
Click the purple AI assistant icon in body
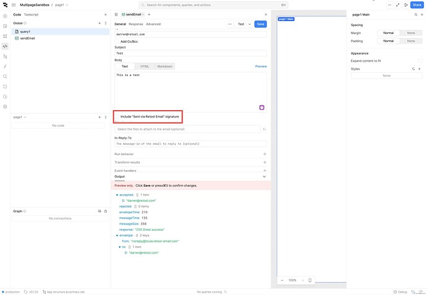262,107
